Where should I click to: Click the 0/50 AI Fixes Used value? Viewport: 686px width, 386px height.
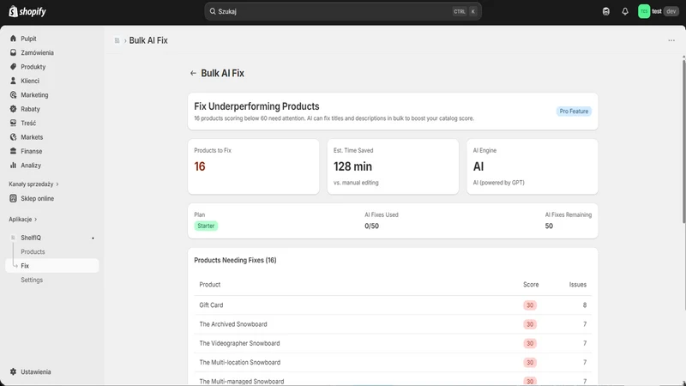tap(371, 226)
